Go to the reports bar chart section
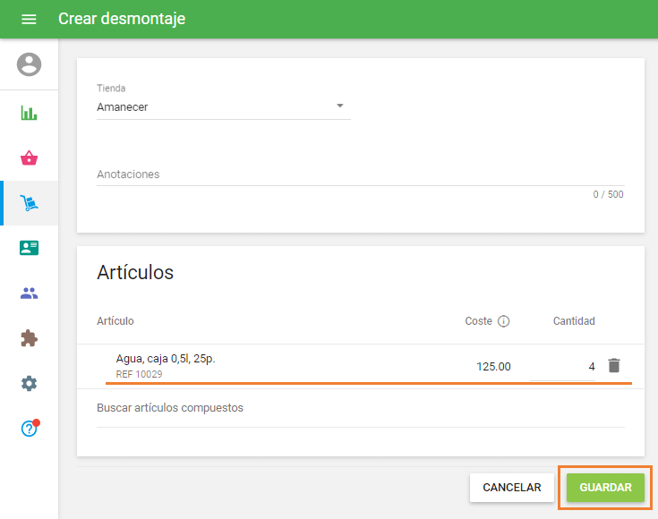 29,113
